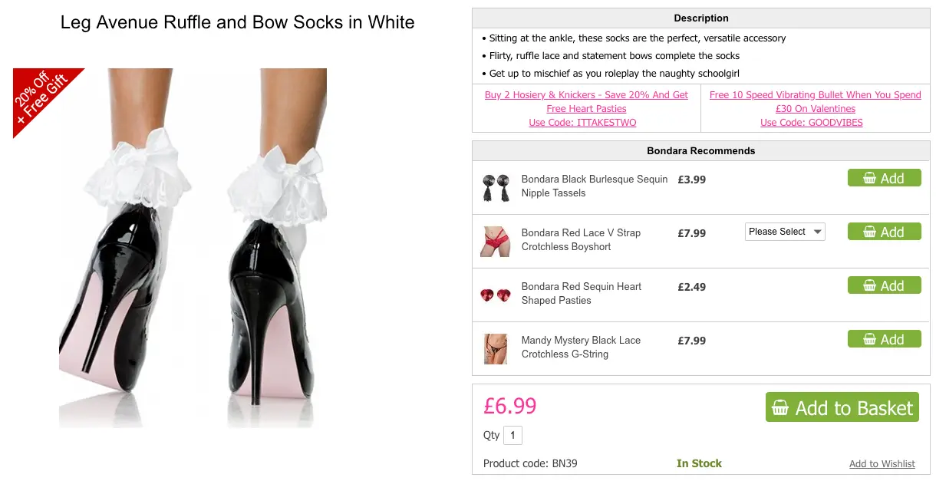
Task: Open the GOODVIBES vibrating bullet offer link
Action: (815, 108)
